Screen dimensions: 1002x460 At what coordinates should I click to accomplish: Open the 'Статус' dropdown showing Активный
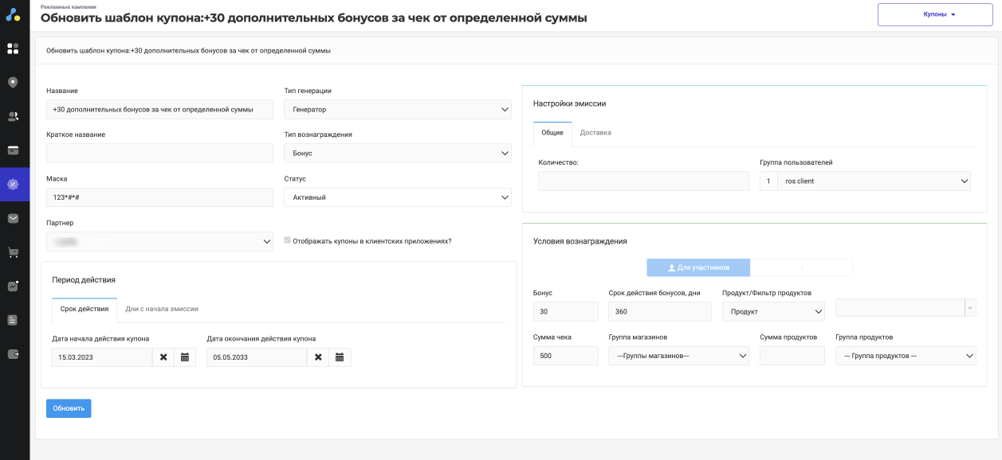[x=397, y=197]
